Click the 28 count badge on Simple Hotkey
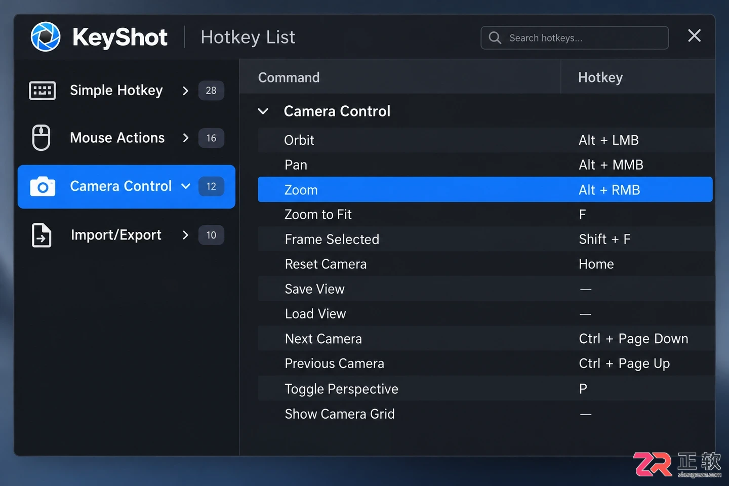 [211, 91]
